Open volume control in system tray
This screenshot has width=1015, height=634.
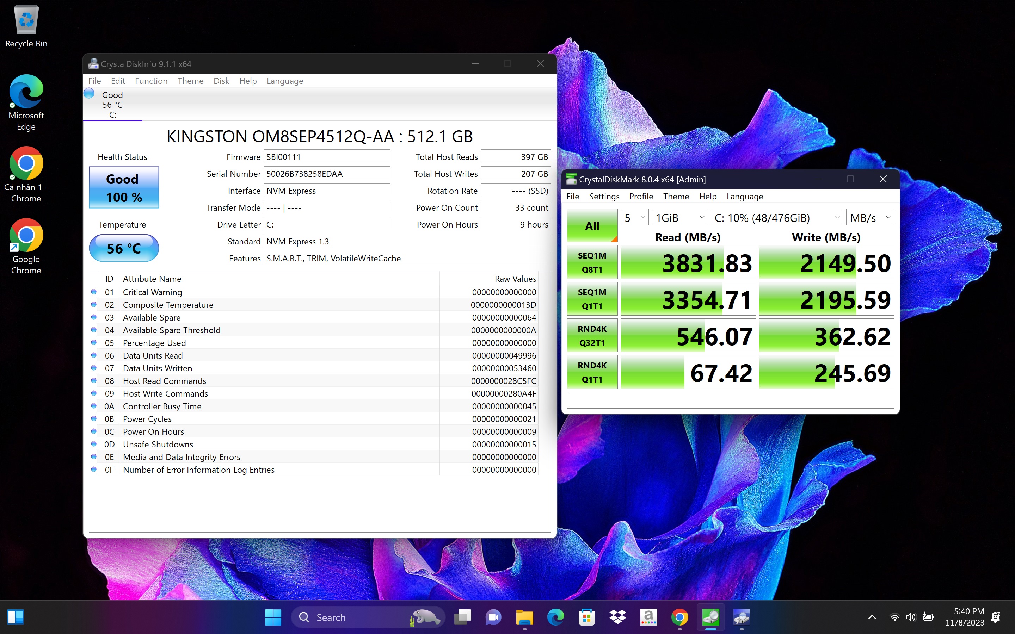pos(911,617)
